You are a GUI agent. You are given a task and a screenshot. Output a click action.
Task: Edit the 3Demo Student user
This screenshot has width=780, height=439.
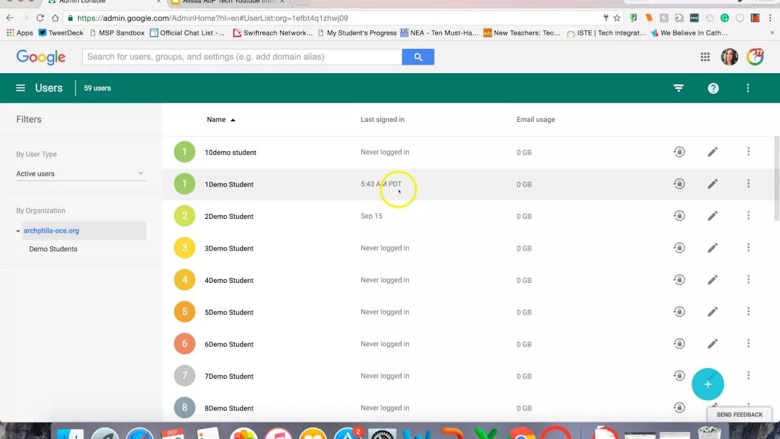point(712,248)
